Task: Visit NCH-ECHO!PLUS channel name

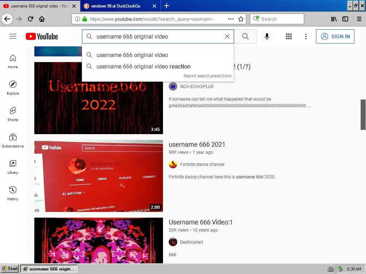Action: pyautogui.click(x=197, y=87)
